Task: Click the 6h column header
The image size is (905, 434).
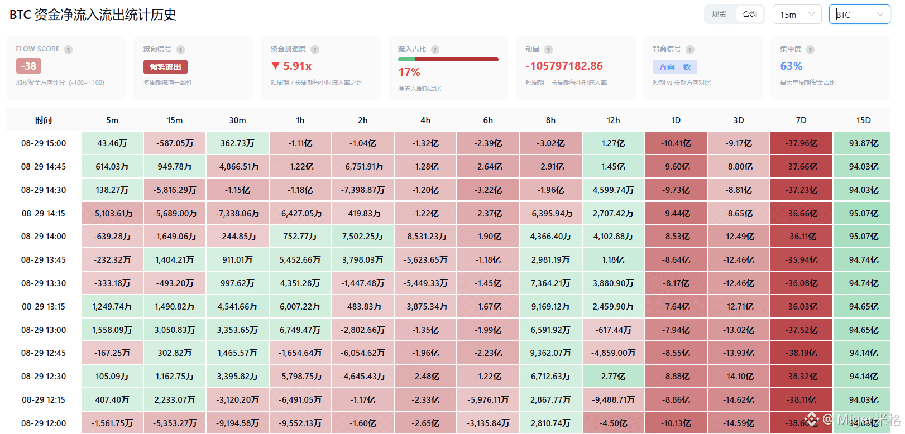Action: pos(488,120)
